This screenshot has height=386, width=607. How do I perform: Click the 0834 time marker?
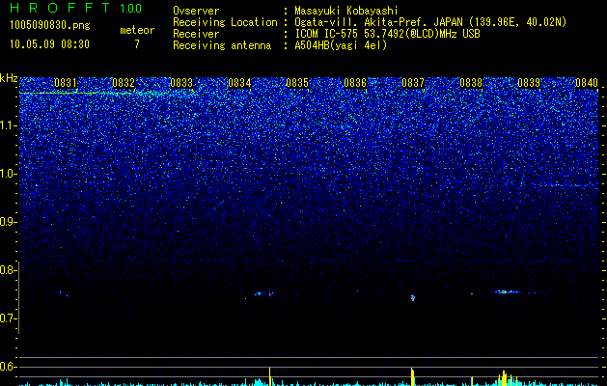239,82
